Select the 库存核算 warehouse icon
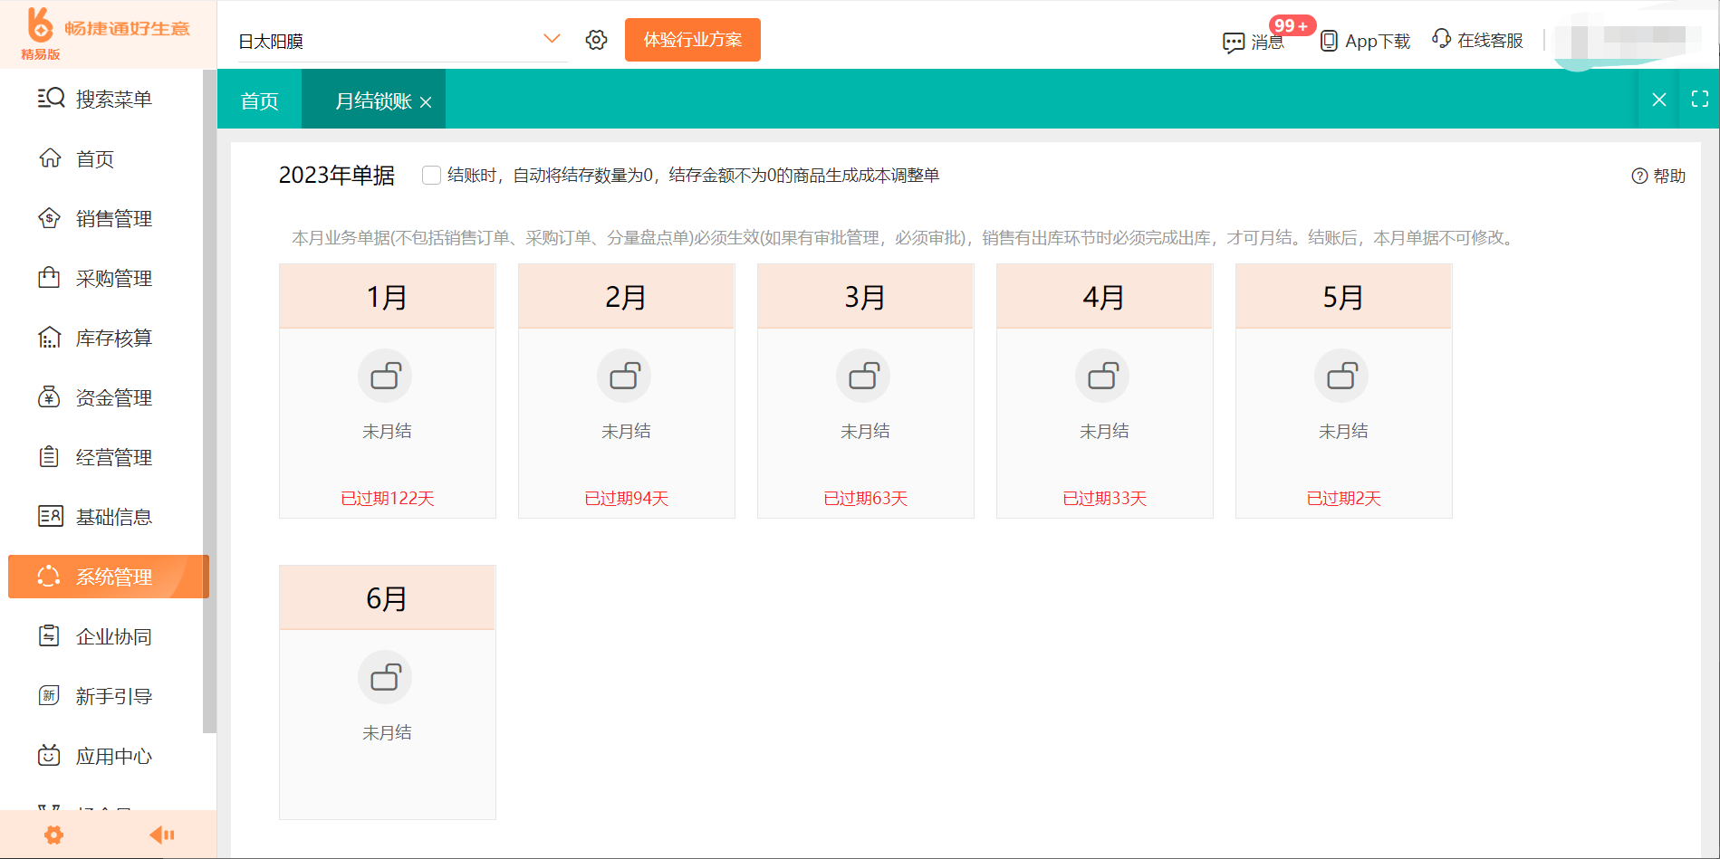The width and height of the screenshot is (1720, 859). point(51,337)
